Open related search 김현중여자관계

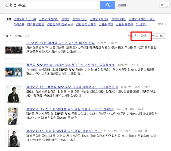click(x=99, y=19)
